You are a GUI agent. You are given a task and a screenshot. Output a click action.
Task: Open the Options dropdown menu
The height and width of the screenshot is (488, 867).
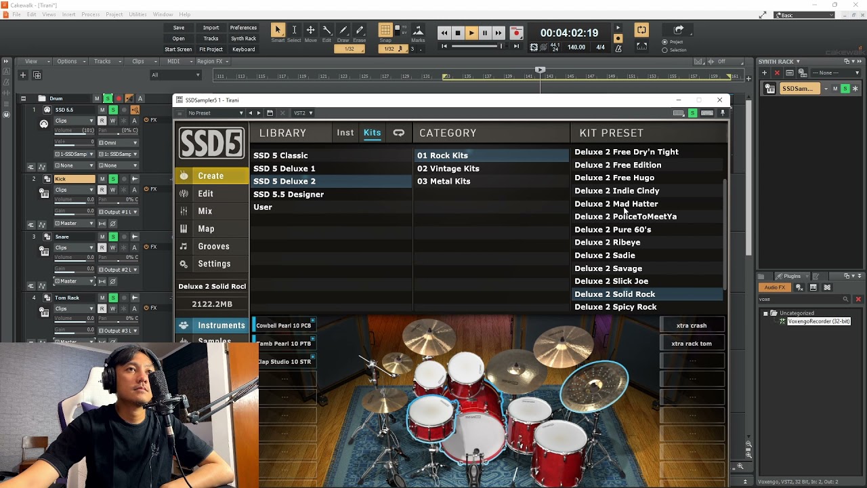[x=70, y=62]
